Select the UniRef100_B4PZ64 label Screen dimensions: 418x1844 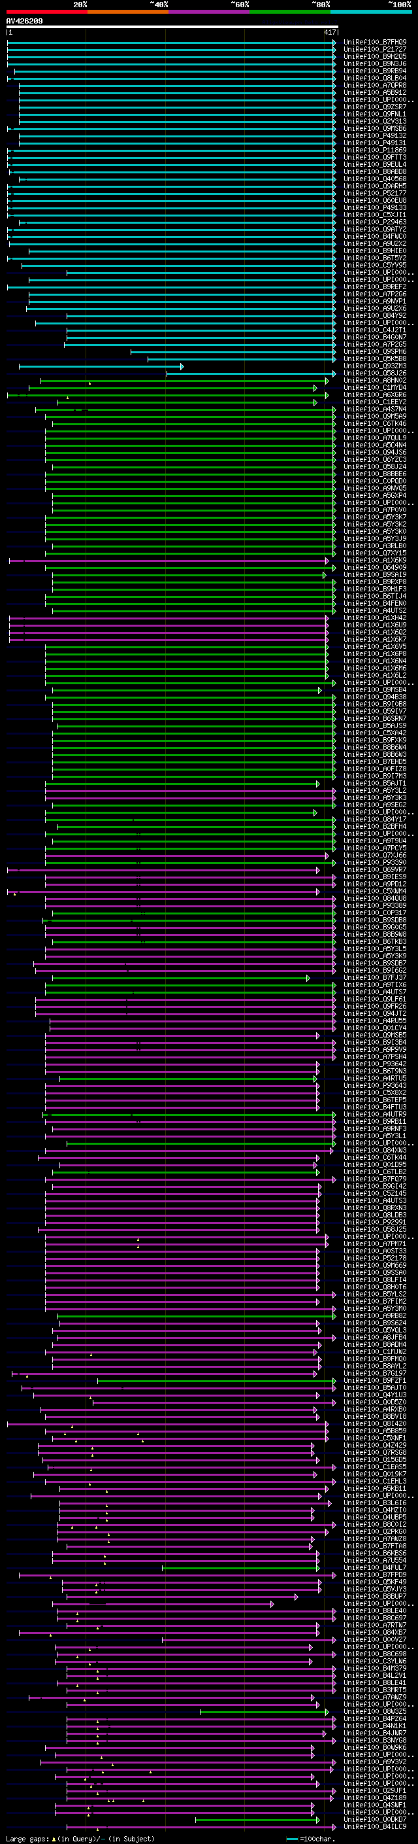(375, 1718)
